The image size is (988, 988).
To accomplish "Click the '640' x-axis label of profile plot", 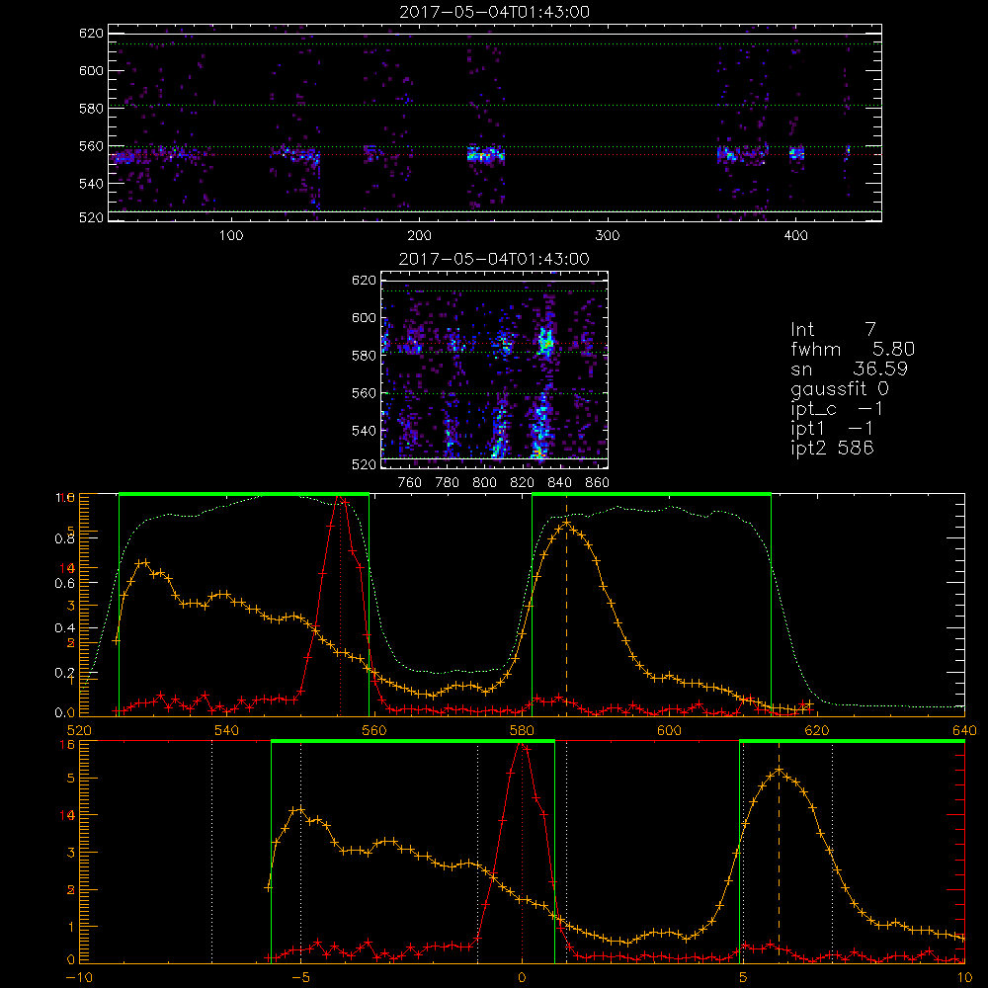I will (x=964, y=730).
